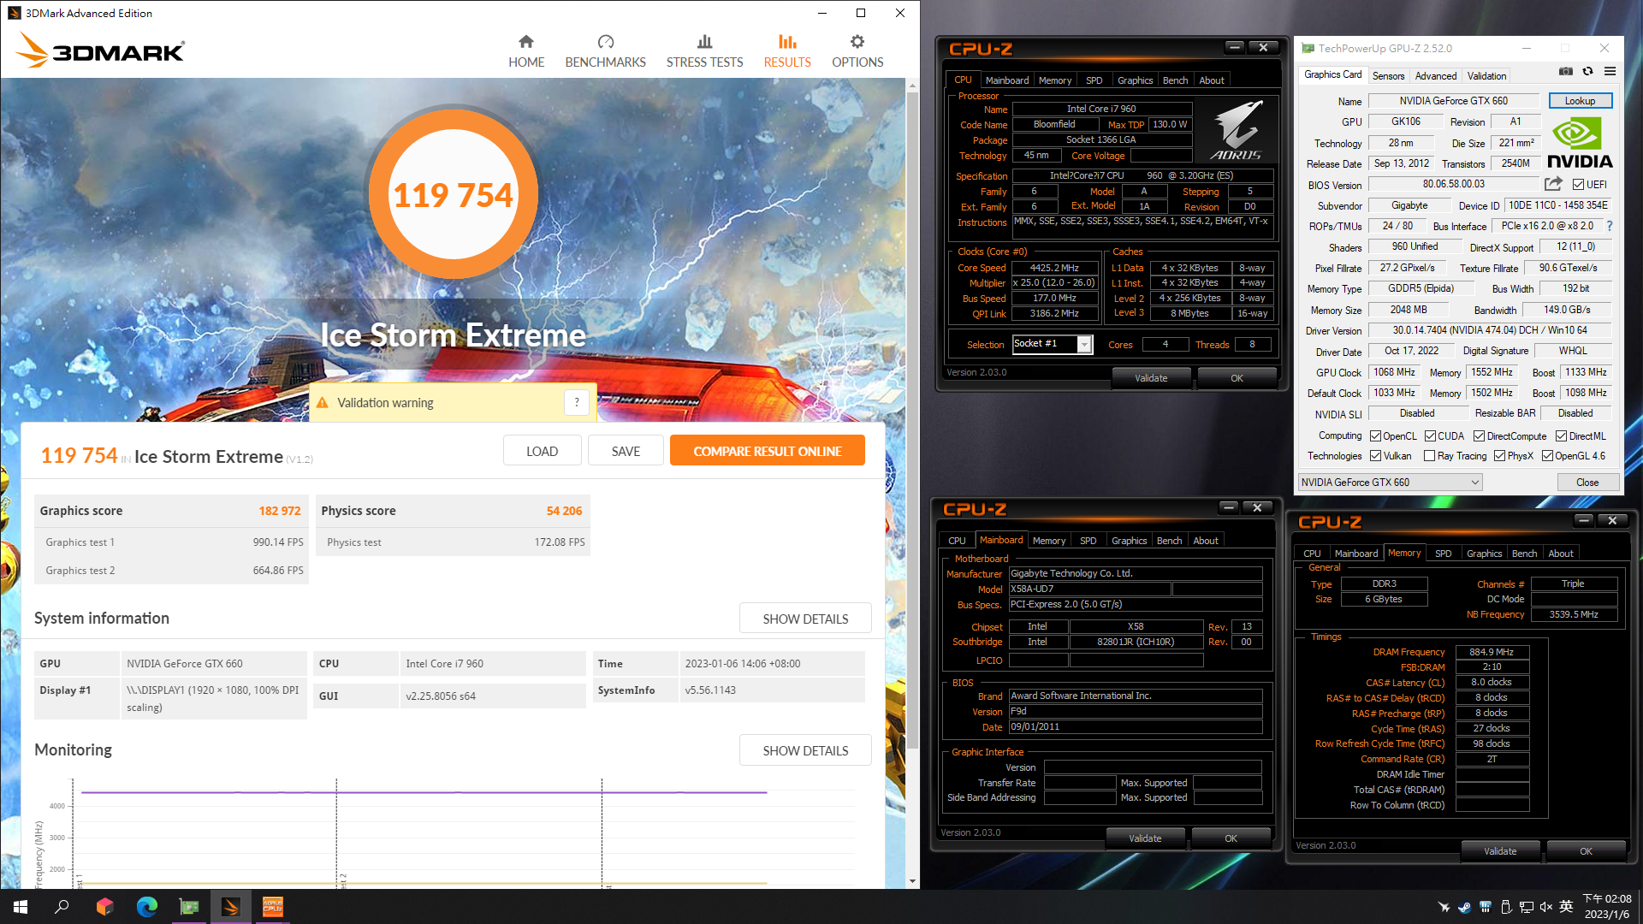This screenshot has width=1643, height=924.
Task: Click bus interface question mark in GPU-Z
Action: [1610, 226]
